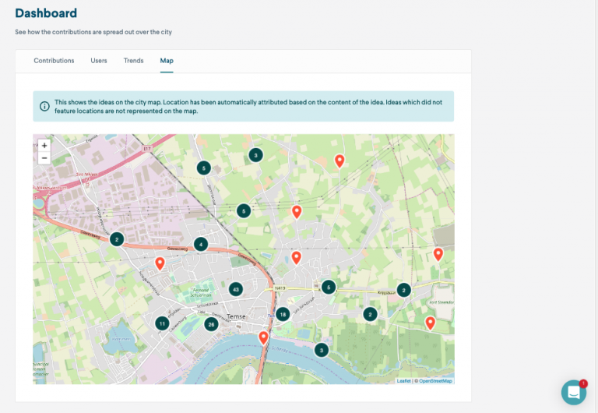
Task: Go to the Trends tab
Action: (x=133, y=61)
